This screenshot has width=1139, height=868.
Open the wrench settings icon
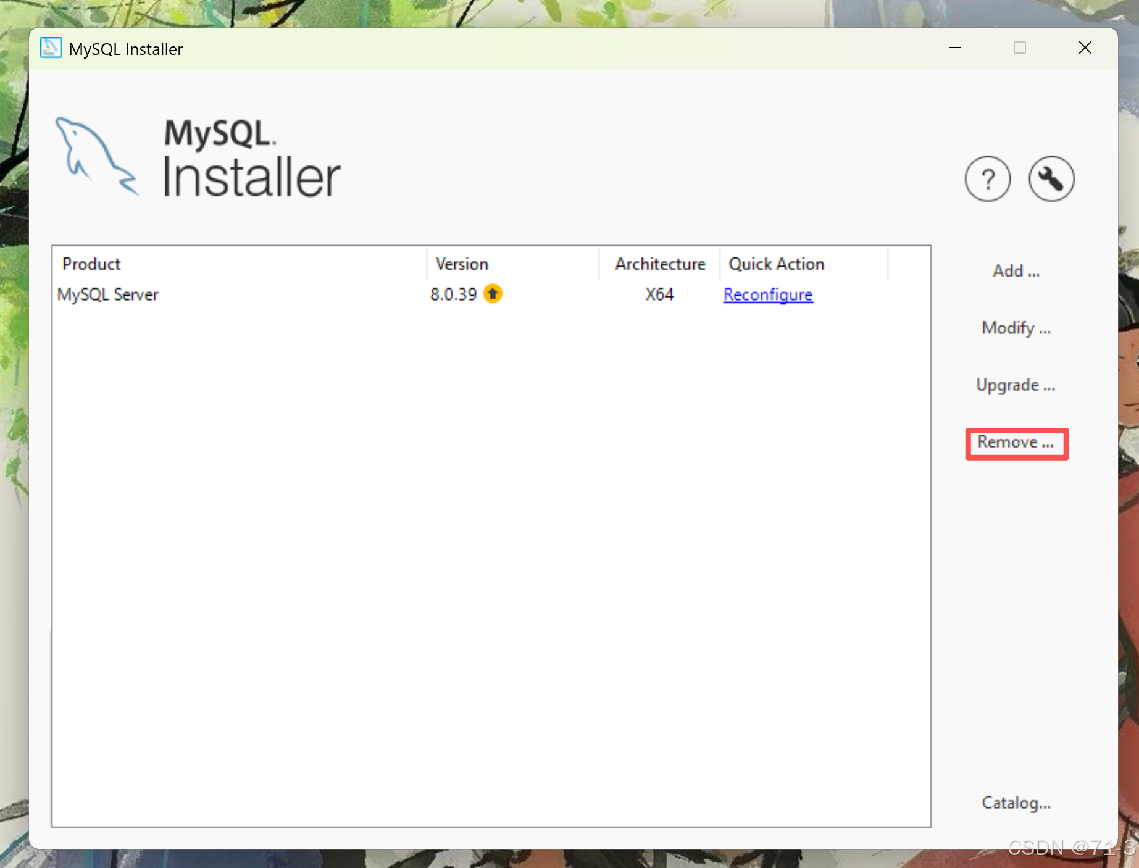1051,179
